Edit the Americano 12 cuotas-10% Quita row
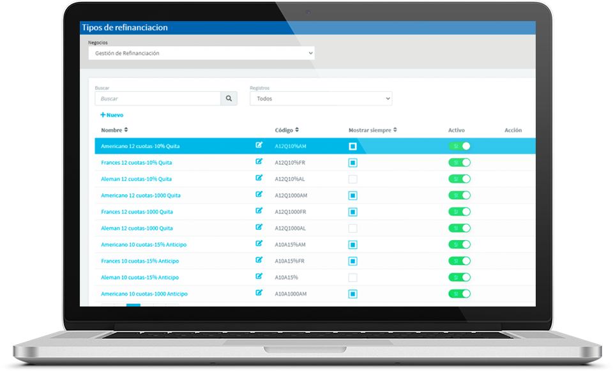 click(x=259, y=146)
